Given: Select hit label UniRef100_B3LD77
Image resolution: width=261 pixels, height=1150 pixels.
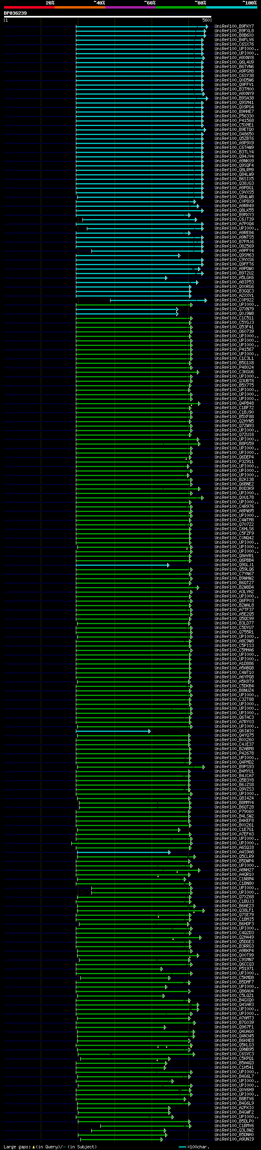Looking at the screenshot, I should (234, 623).
